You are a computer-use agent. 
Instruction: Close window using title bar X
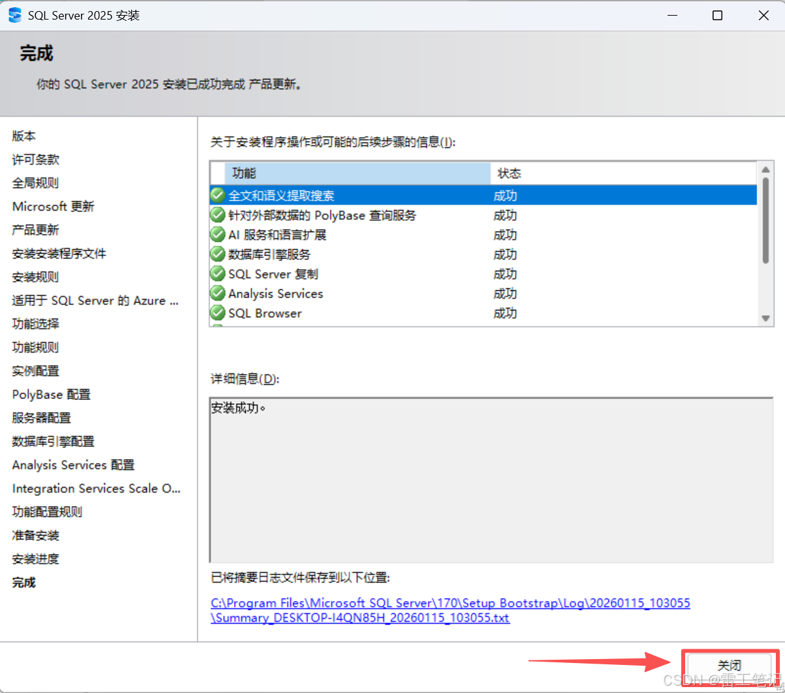[763, 16]
